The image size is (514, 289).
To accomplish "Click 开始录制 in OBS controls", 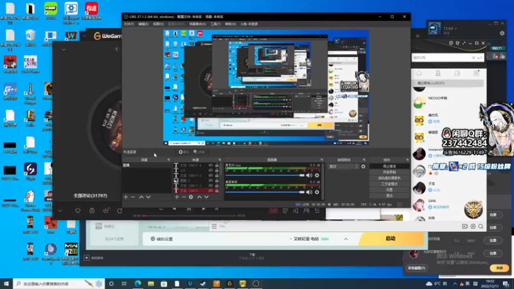I will 389,172.
